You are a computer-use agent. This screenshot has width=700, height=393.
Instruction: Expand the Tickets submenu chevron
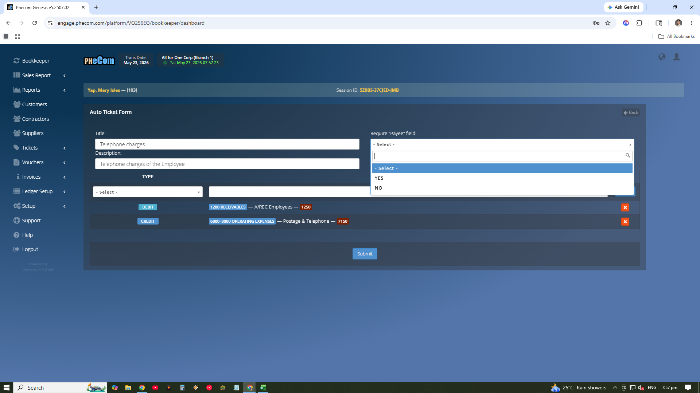click(x=65, y=148)
